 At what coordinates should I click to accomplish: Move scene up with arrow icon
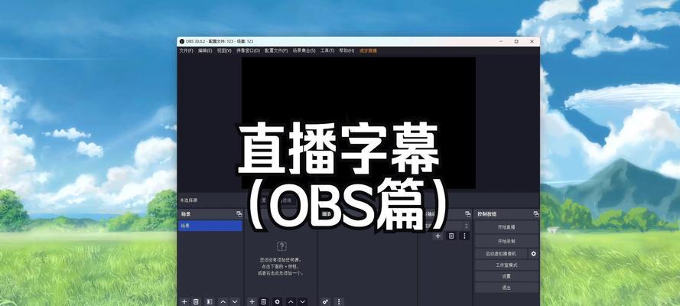[x=223, y=301]
